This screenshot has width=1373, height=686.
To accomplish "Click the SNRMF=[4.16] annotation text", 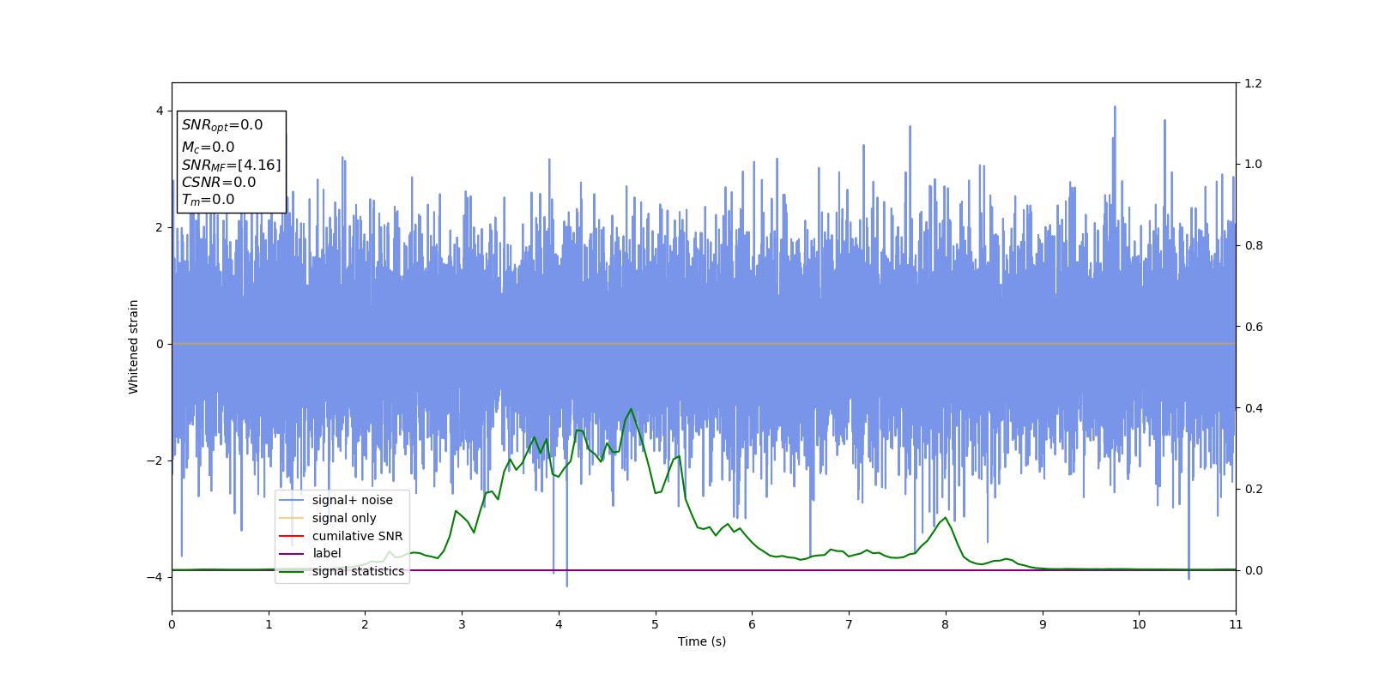I will 231,165.
